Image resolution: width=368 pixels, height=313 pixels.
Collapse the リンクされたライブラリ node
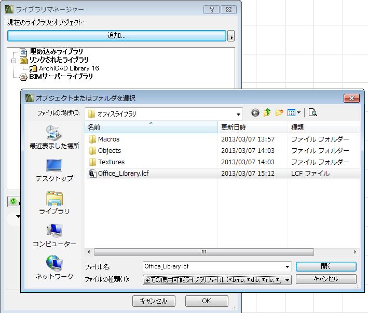coord(14,61)
